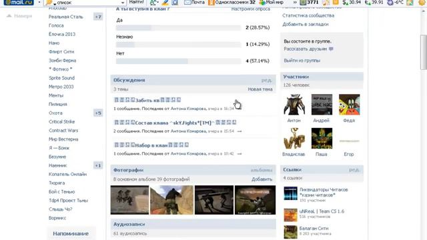
Task: Click the pencil highlighter icon in toolbar
Action: coord(165,3)
